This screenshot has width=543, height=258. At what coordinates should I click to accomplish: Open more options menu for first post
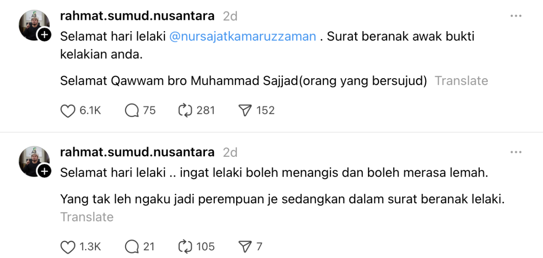pos(516,16)
